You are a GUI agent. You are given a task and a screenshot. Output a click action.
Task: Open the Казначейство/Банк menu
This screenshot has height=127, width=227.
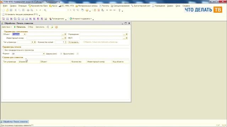[x=38, y=6]
